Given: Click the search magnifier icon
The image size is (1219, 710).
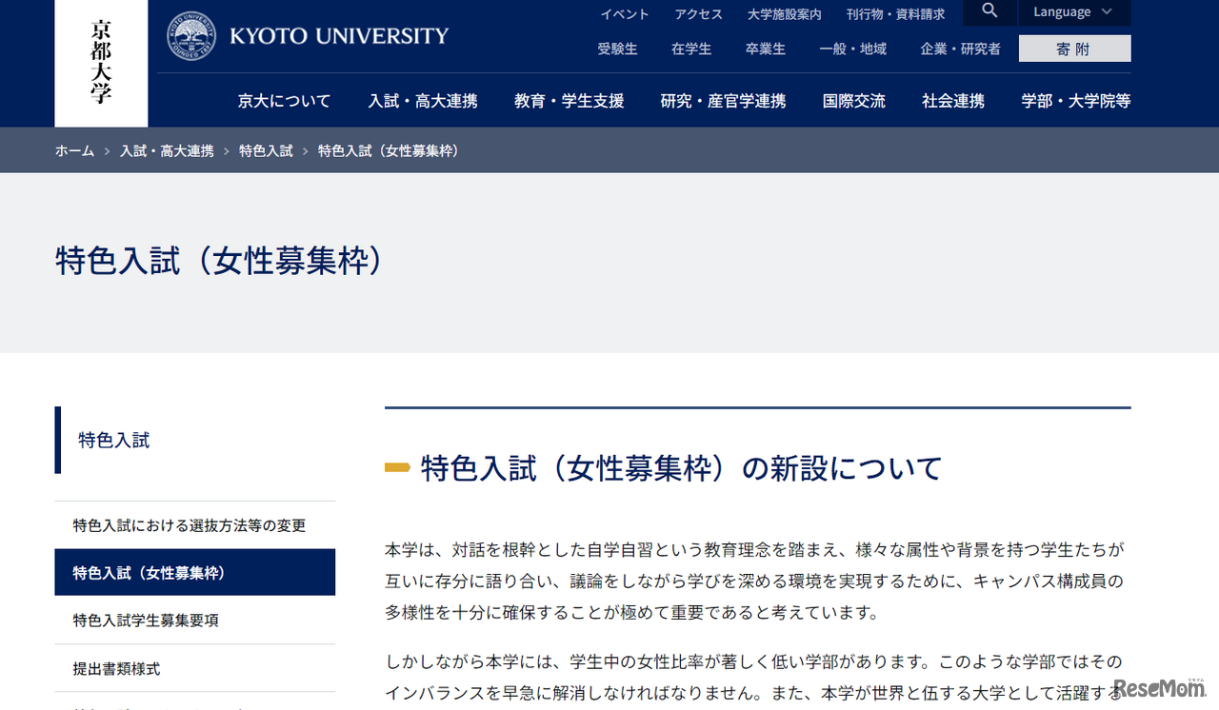Looking at the screenshot, I should click(x=989, y=11).
